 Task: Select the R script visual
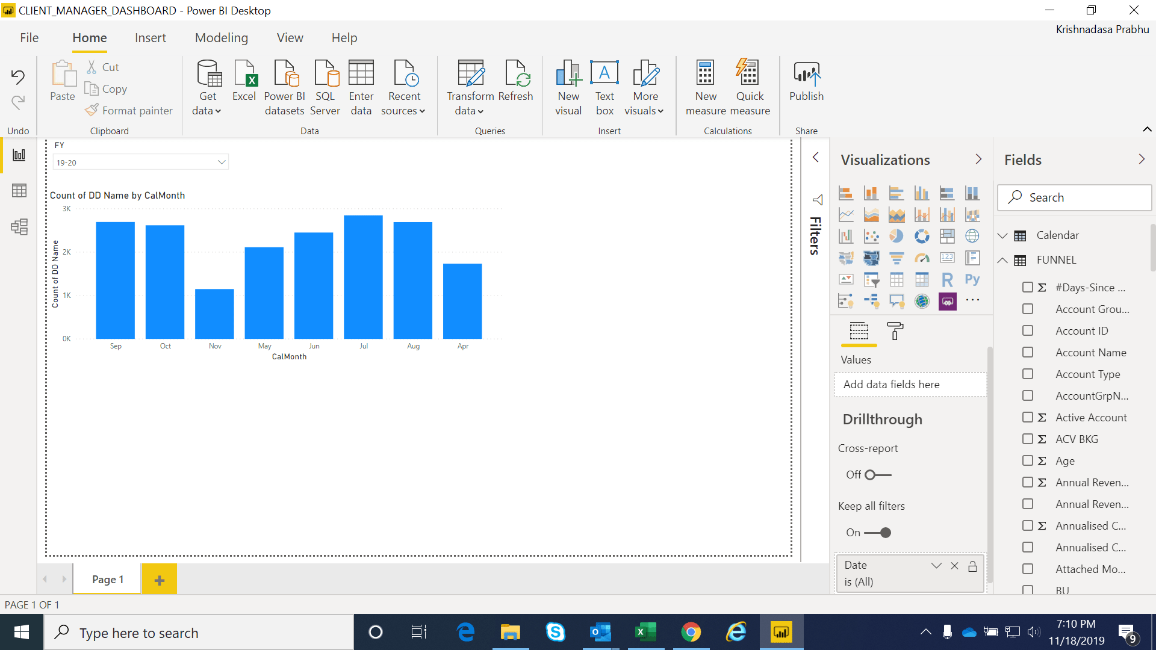pos(947,280)
